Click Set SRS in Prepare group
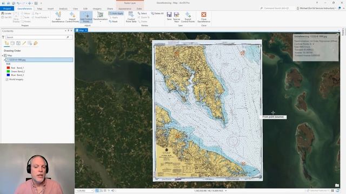The image size is (346, 194). tap(6, 17)
